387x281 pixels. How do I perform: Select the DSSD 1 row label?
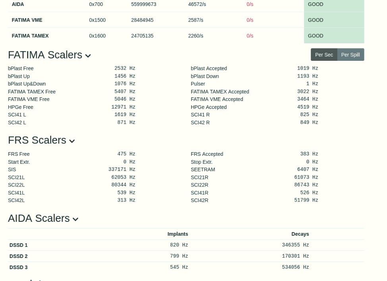click(x=19, y=245)
